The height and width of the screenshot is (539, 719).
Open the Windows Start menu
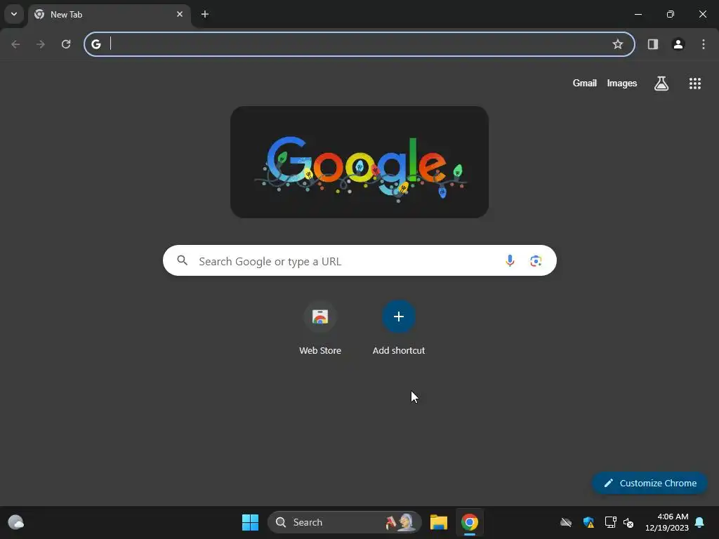[251, 522]
